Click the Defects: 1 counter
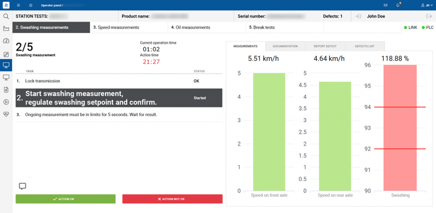This screenshot has height=213, width=436. (x=333, y=16)
